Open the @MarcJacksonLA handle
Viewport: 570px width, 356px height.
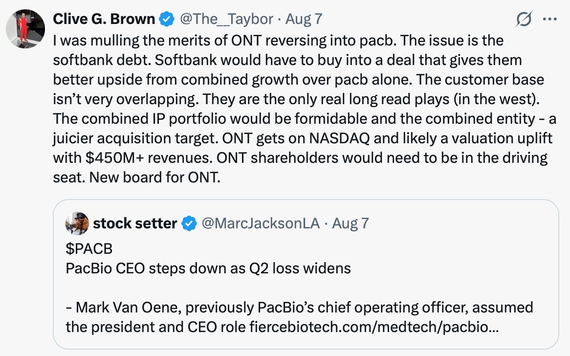click(261, 223)
